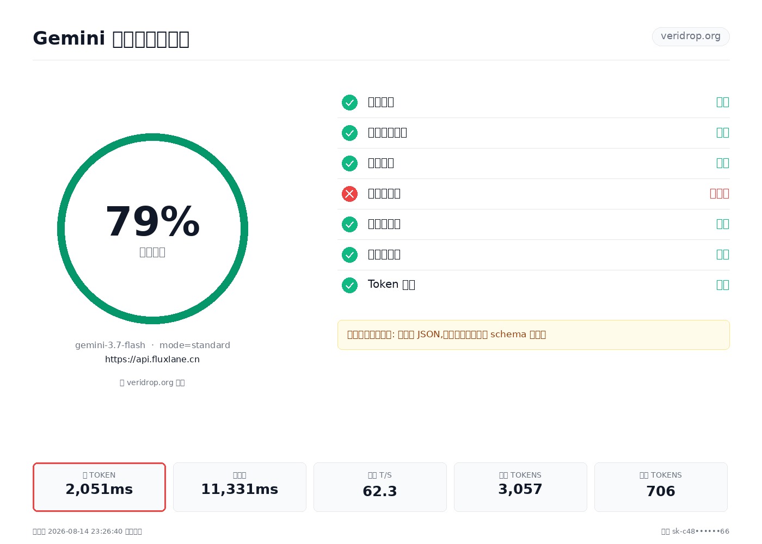
Task: Click the yellow JSON schema warning banner
Action: point(533,335)
